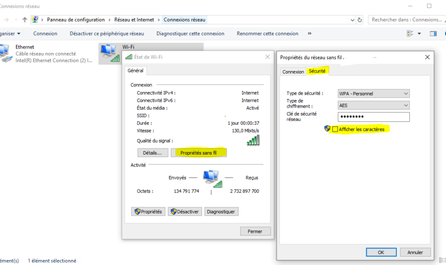446x265 pixels.
Task: Click the change view layout icon
Action: [x=410, y=33]
